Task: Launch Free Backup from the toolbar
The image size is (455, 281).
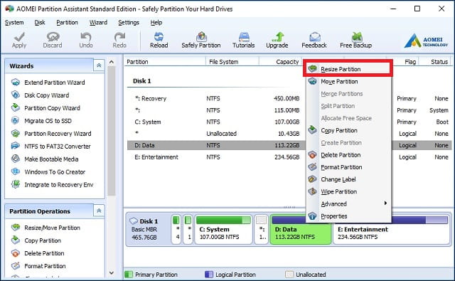Action: click(x=355, y=40)
